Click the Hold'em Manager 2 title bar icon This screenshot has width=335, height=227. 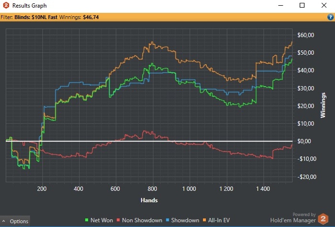point(6,5)
